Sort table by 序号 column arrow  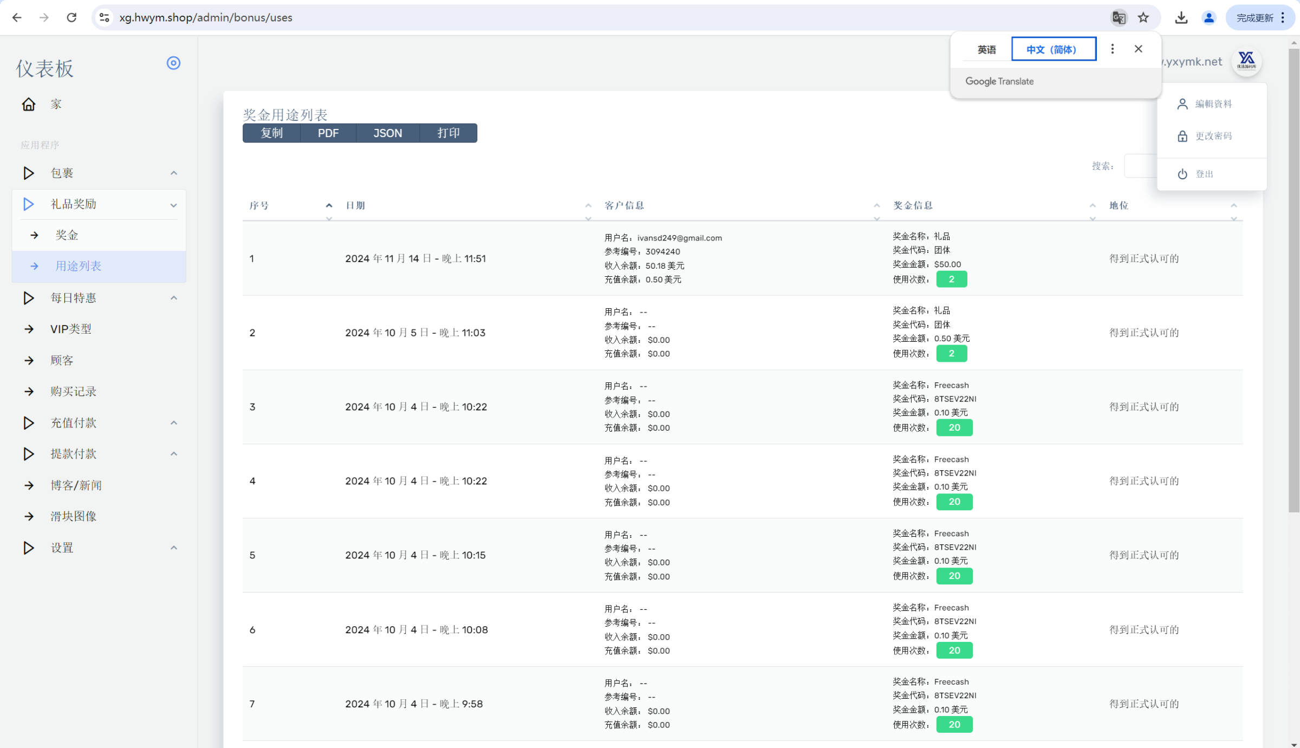329,206
